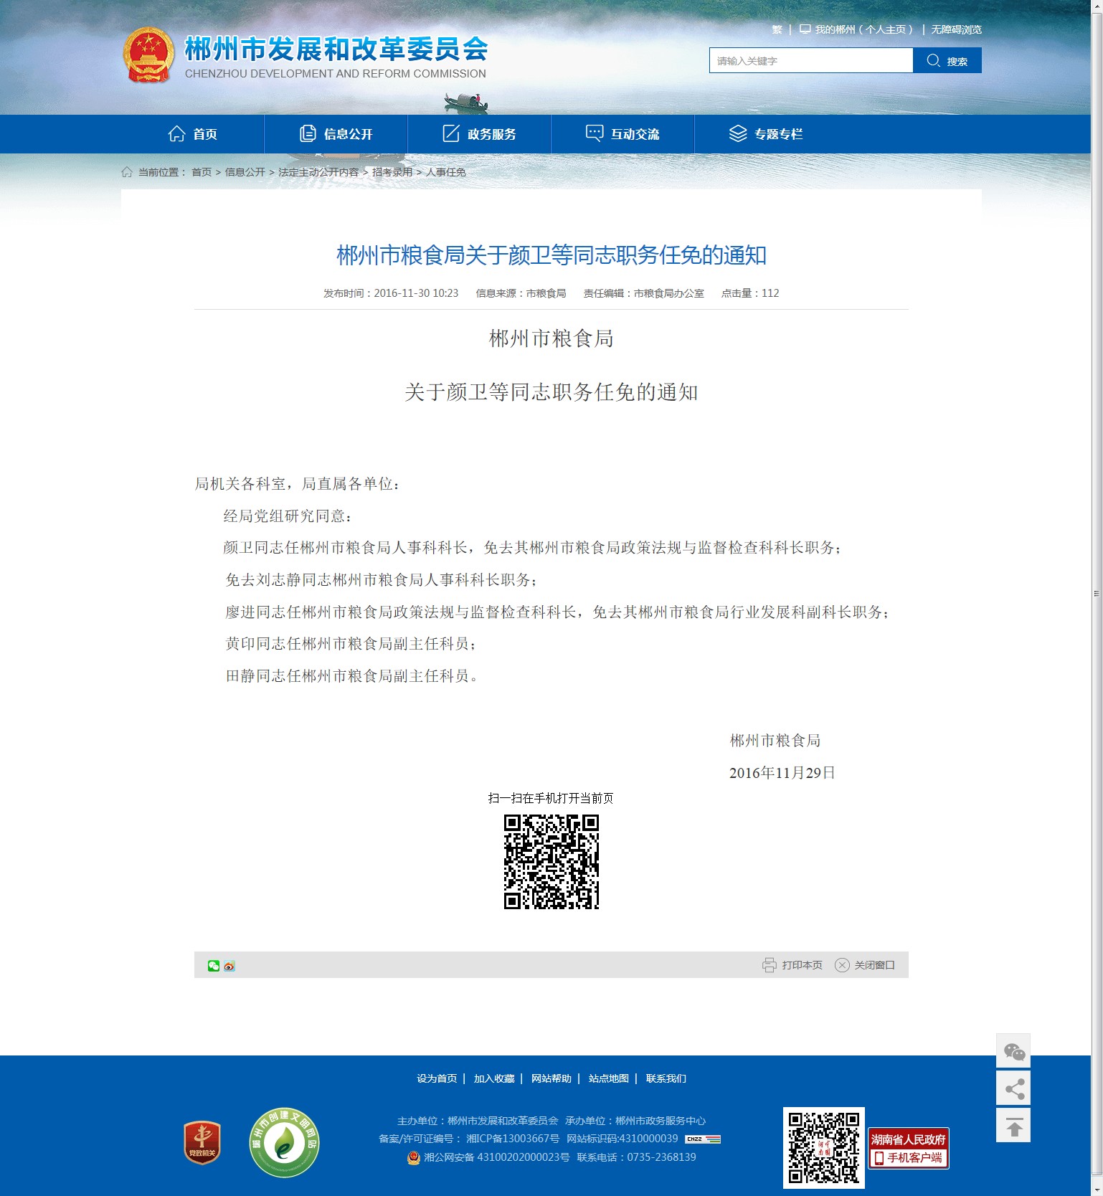The image size is (1103, 1196).
Task: Share article via green WeChat icon
Action: pos(214,966)
